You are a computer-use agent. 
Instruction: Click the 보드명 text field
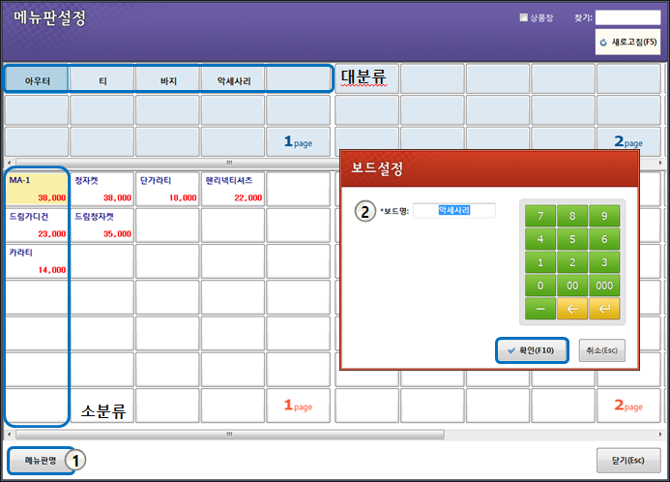453,210
